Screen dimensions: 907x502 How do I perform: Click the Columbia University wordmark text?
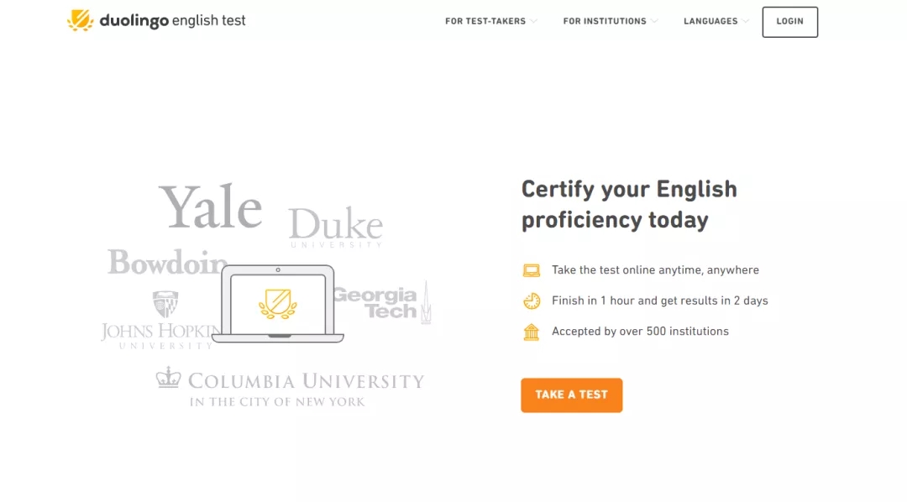(x=306, y=382)
